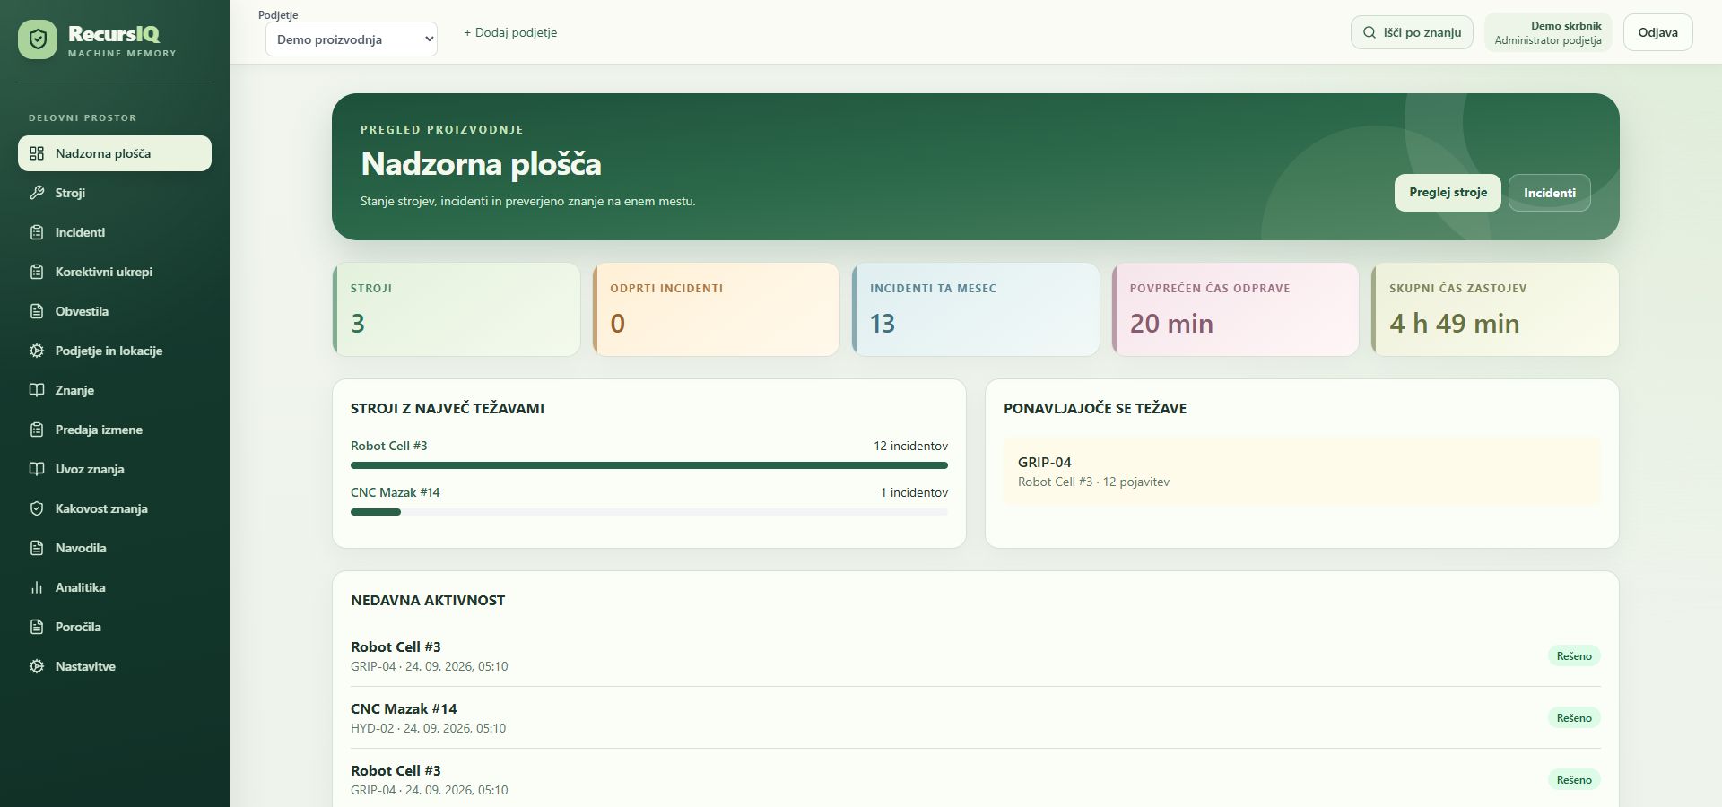Click the Stroji wrench icon
This screenshot has height=807, width=1722.
pyautogui.click(x=37, y=193)
